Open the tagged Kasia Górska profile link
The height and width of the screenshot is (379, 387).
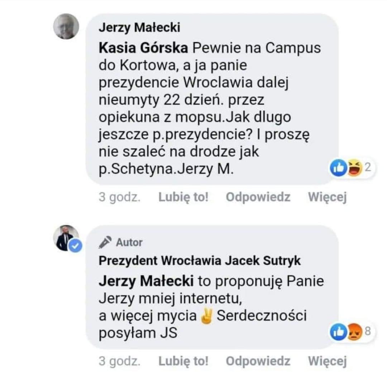click(143, 48)
